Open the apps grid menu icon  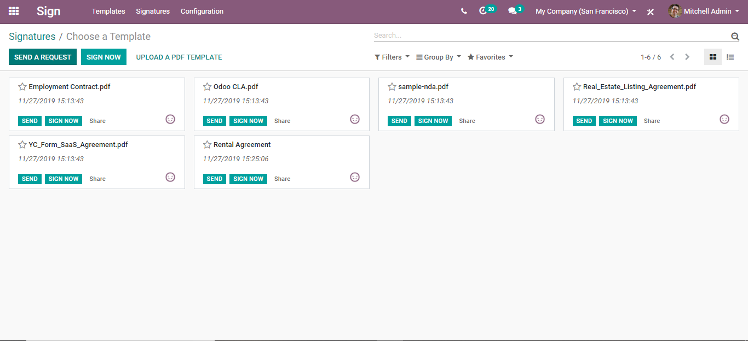point(14,11)
